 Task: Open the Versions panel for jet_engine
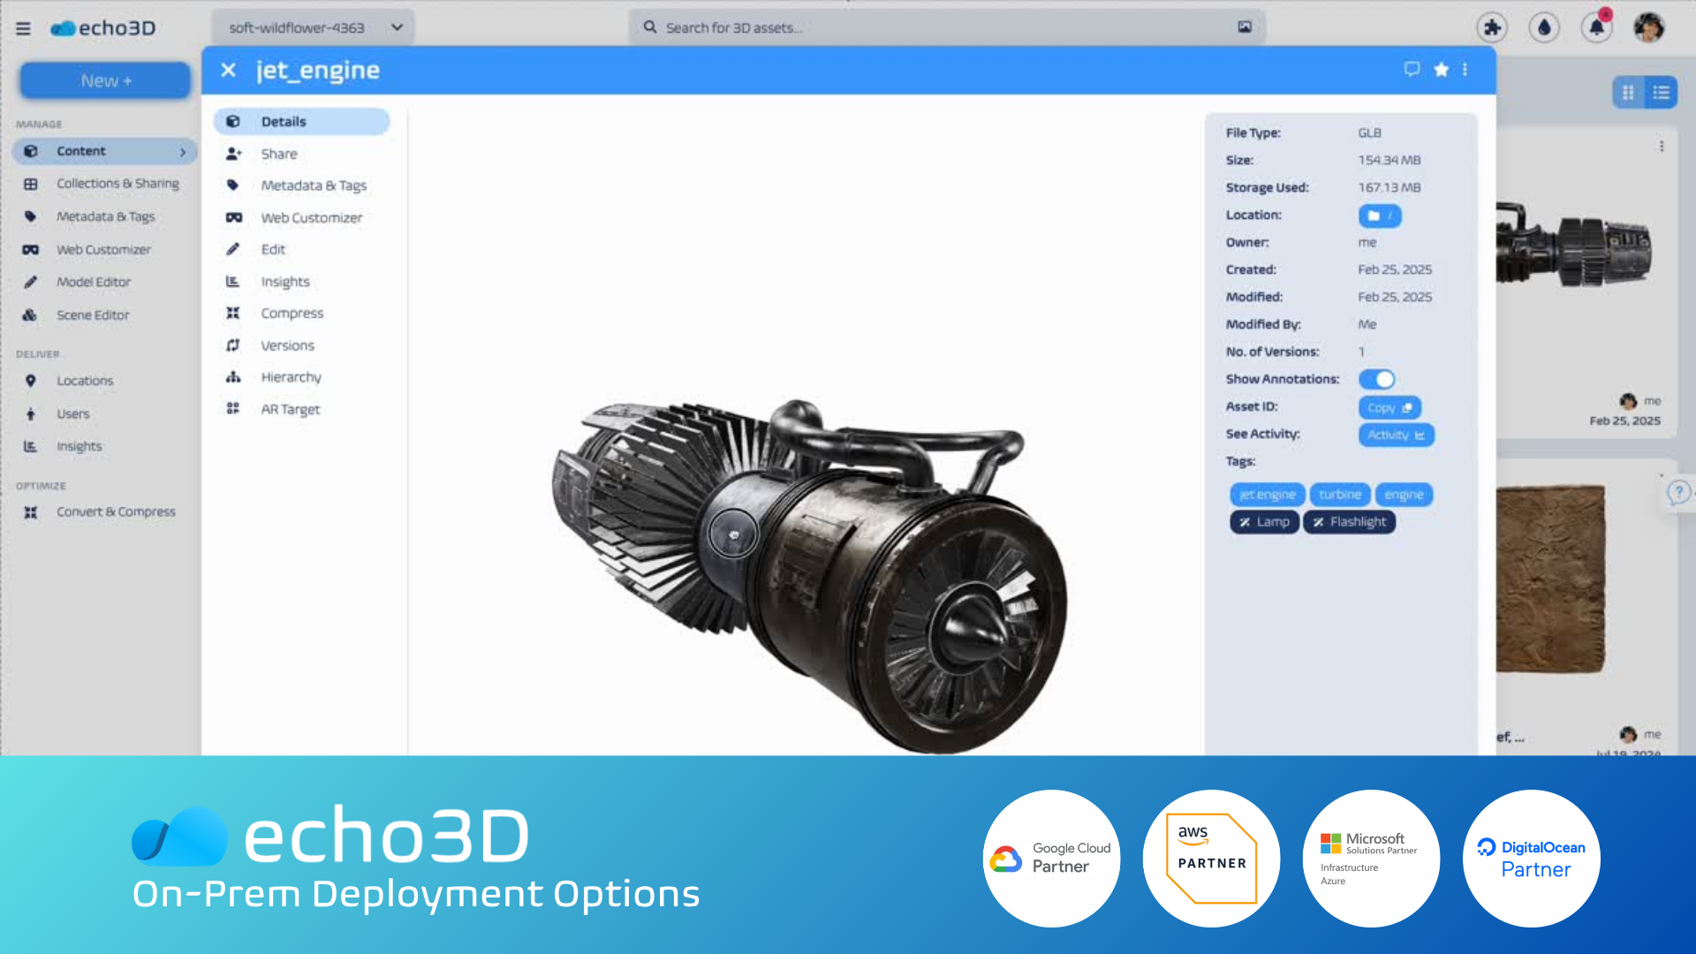(x=288, y=344)
